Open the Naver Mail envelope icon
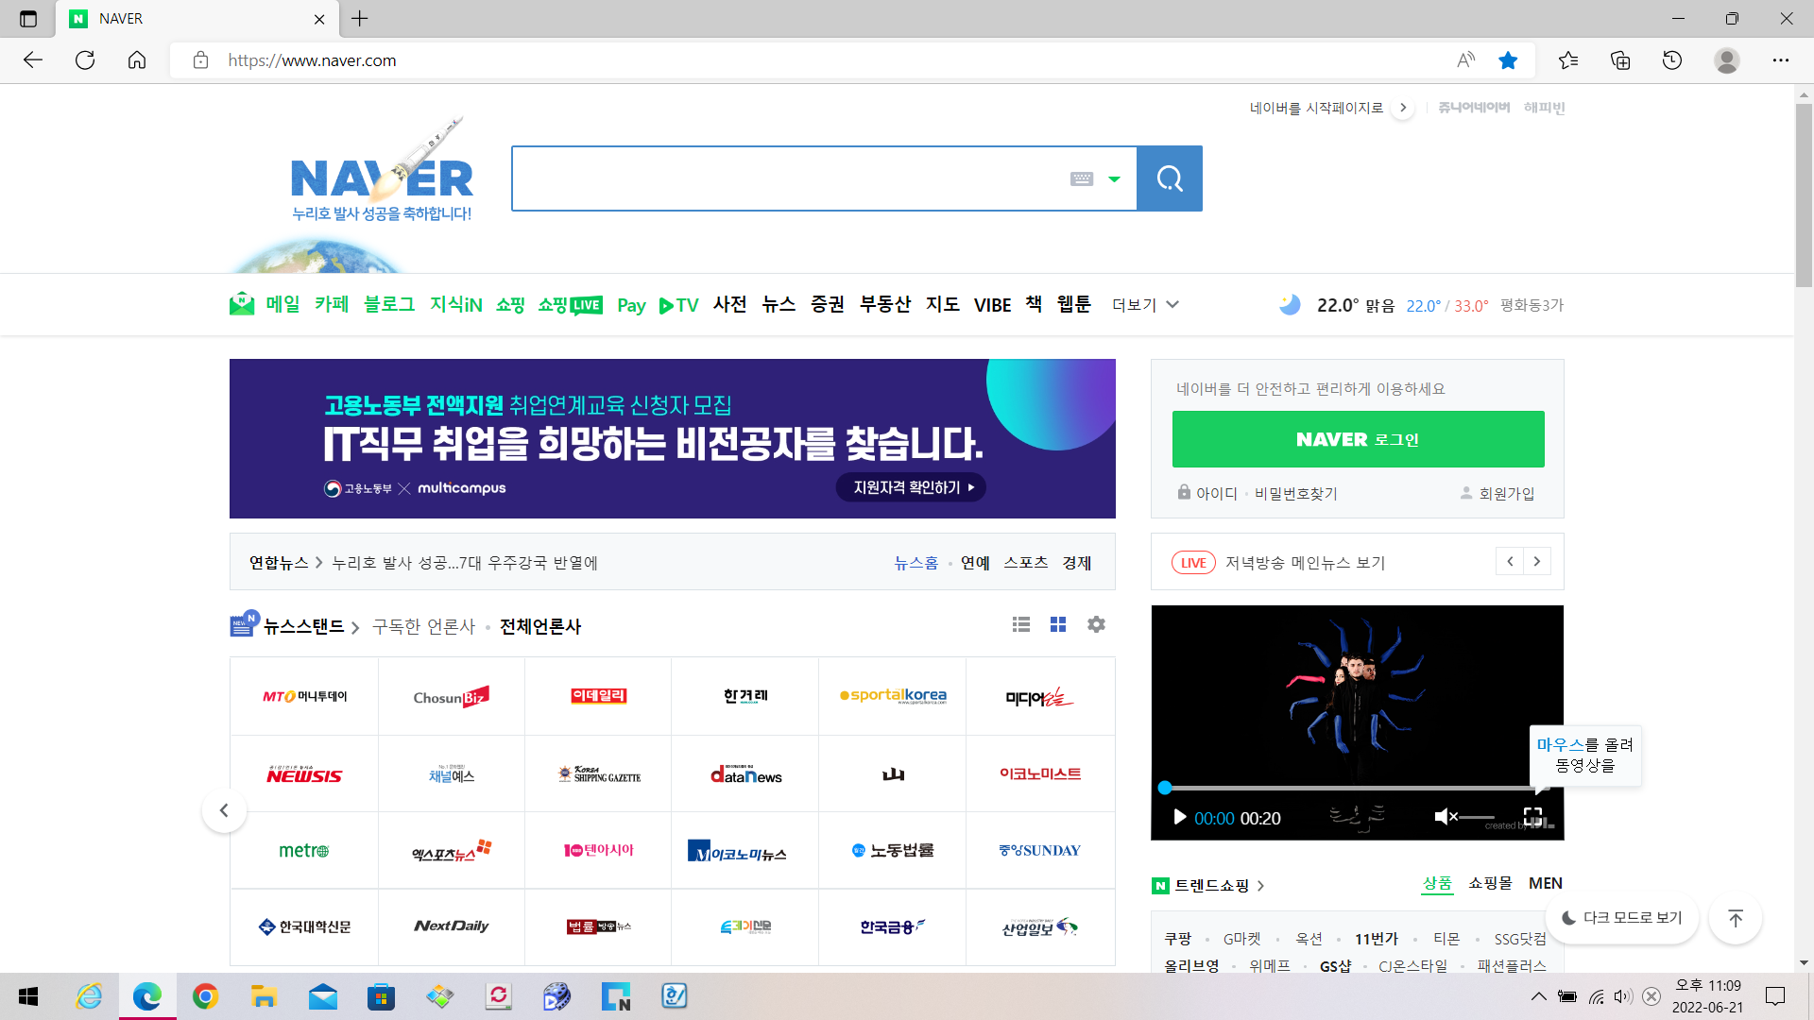 point(242,304)
